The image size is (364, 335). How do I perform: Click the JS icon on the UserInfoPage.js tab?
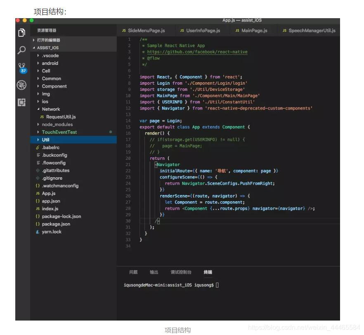[x=182, y=31]
